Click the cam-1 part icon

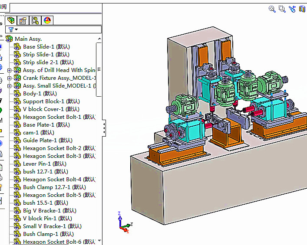[x=17, y=133]
